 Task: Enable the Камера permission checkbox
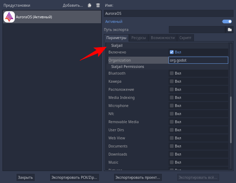point(172,81)
